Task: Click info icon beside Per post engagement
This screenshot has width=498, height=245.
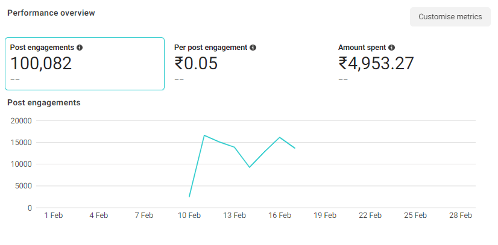Action: point(253,48)
